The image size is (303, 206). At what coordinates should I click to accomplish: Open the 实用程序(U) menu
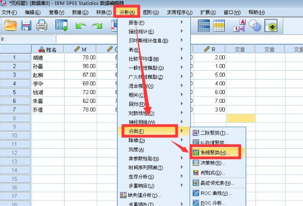[180, 13]
